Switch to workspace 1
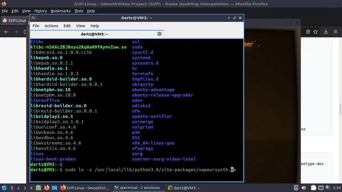 click(12, 188)
